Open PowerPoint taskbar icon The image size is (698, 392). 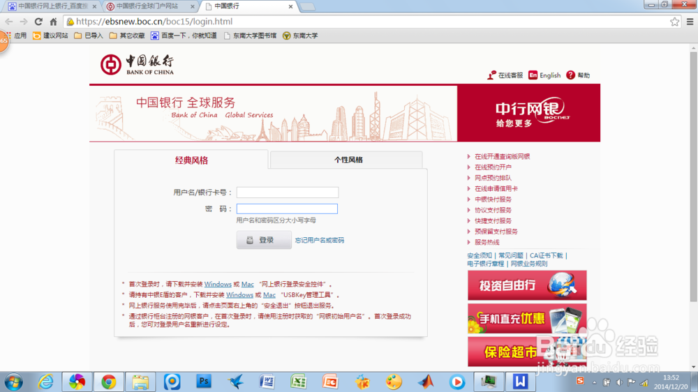[330, 382]
